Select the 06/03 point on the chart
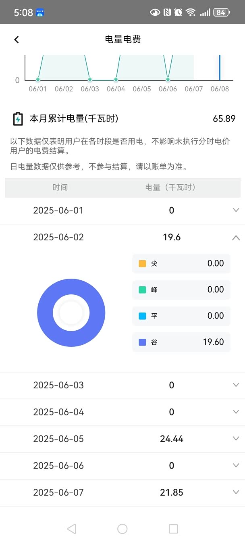Screen dimensions: 245x542 coord(90,79)
